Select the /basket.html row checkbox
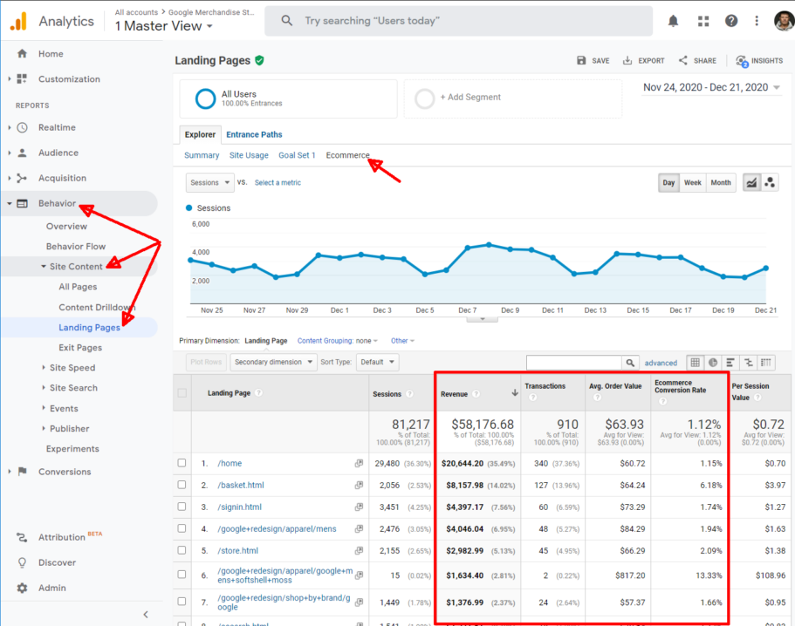Image resolution: width=795 pixels, height=626 pixels. point(182,485)
